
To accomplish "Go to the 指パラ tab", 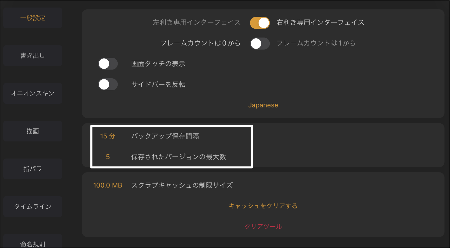I will (x=33, y=169).
